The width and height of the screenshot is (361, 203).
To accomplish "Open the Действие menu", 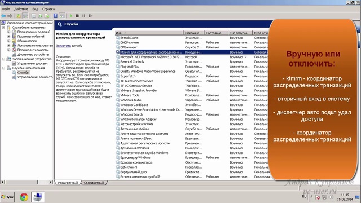I will [21, 9].
